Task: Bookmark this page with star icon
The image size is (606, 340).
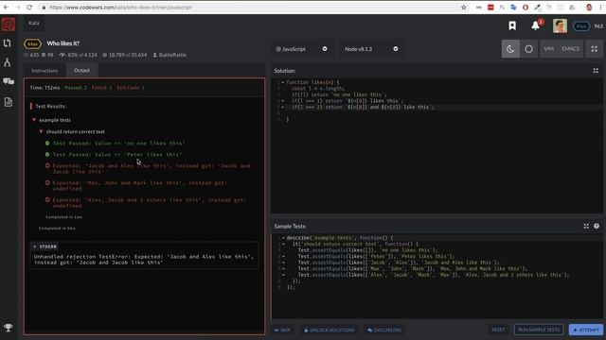Action: coord(464,8)
